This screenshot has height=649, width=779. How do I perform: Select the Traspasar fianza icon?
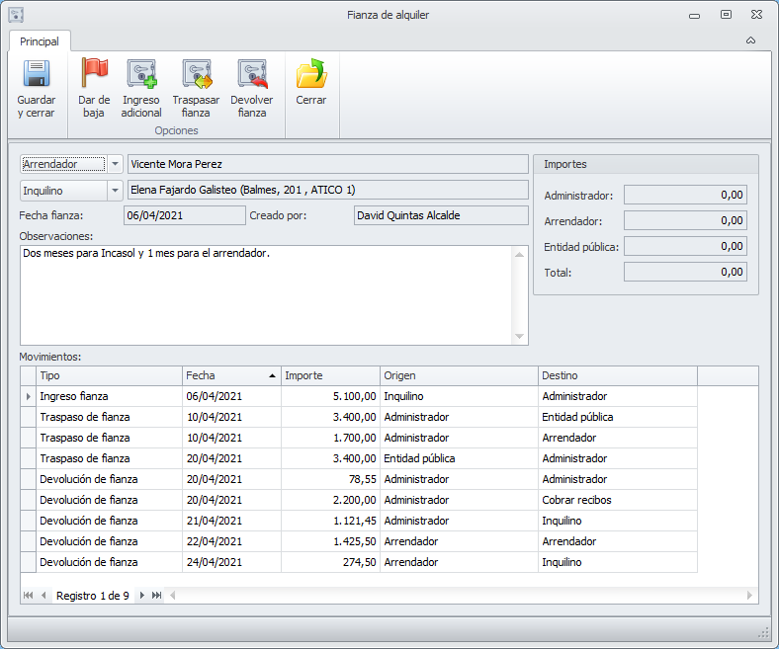[196, 74]
